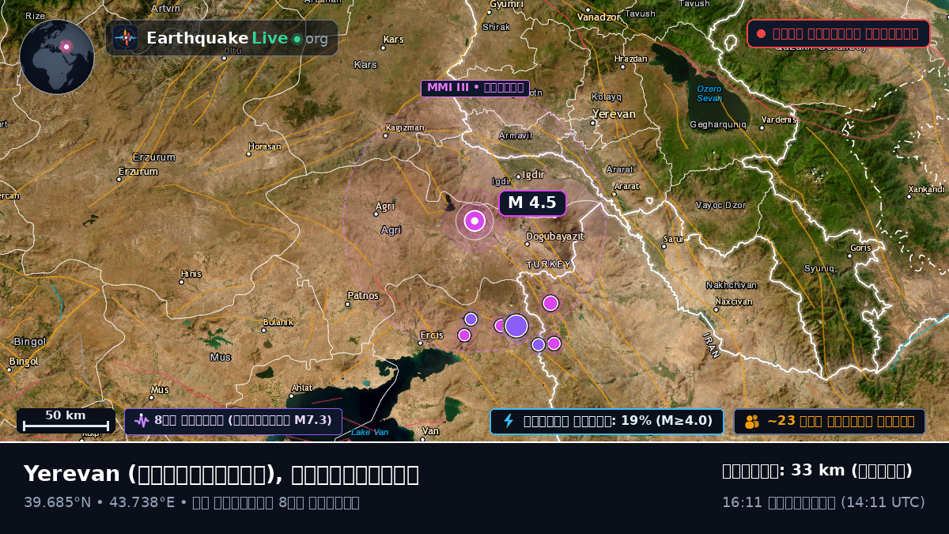Select the magenta aftershock marker nearest Ercis
The width and height of the screenshot is (949, 534).
pyautogui.click(x=464, y=335)
